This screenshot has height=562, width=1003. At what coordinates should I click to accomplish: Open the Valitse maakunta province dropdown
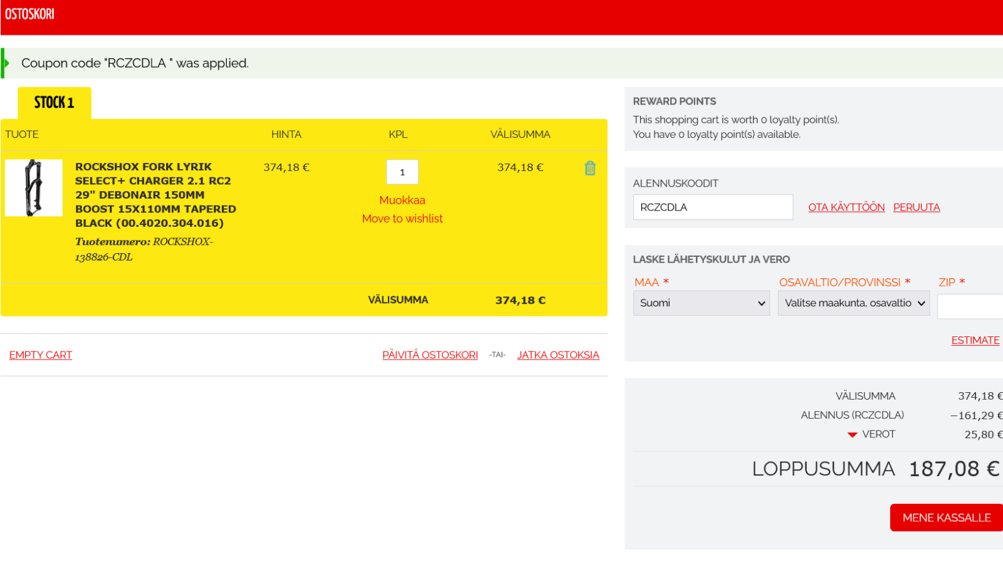click(853, 303)
